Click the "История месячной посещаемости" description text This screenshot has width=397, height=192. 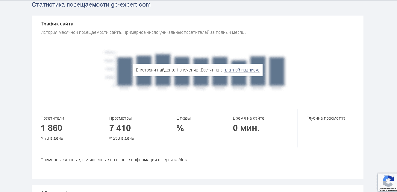pos(143,32)
